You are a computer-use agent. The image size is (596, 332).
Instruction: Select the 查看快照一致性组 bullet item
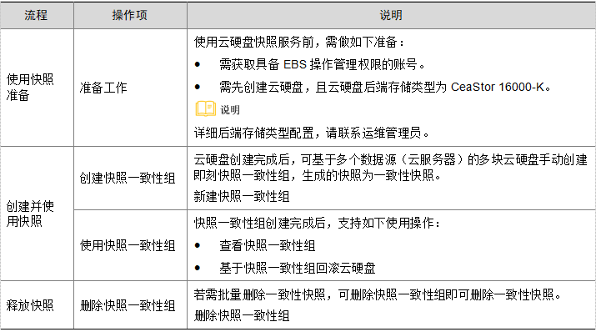pos(268,246)
